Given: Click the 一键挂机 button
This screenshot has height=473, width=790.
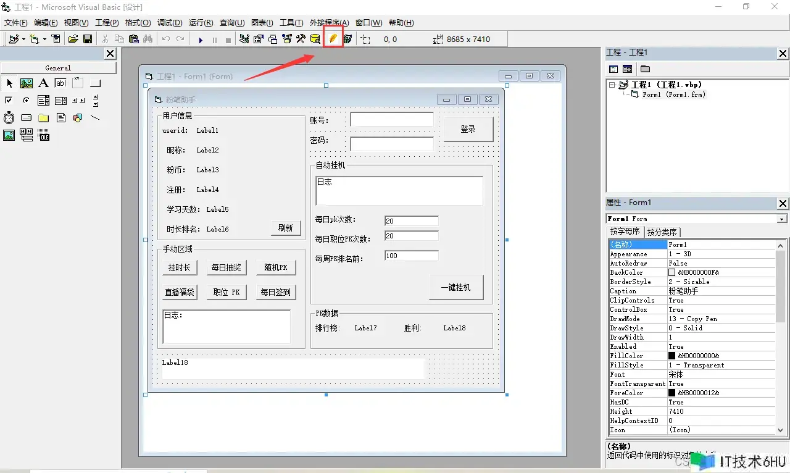Looking at the screenshot, I should point(456,287).
